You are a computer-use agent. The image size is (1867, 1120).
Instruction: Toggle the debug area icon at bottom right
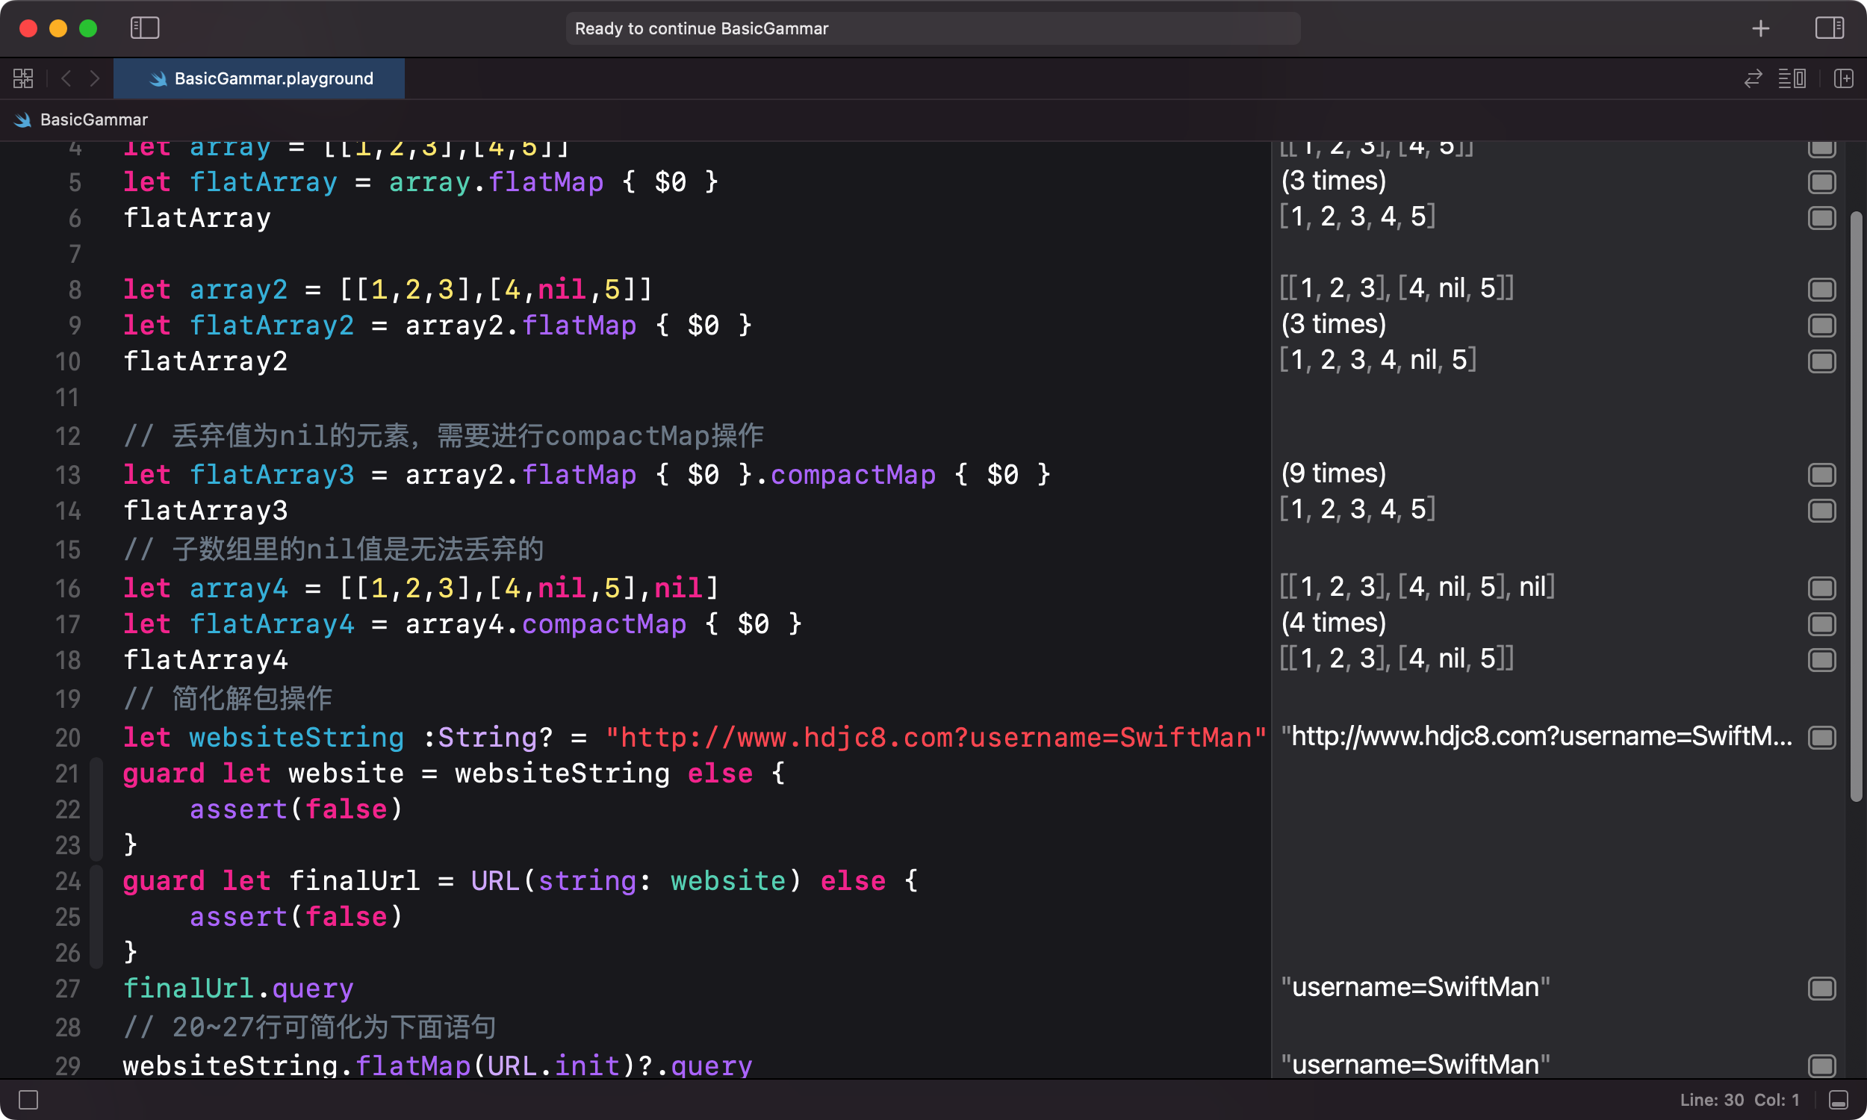(1839, 1100)
